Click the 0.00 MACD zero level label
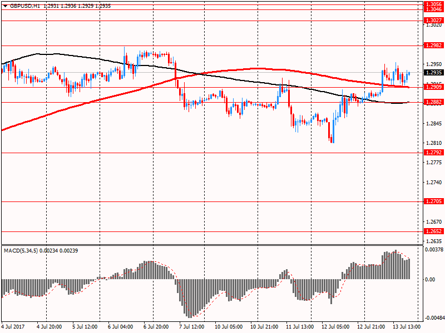 (x=430, y=280)
